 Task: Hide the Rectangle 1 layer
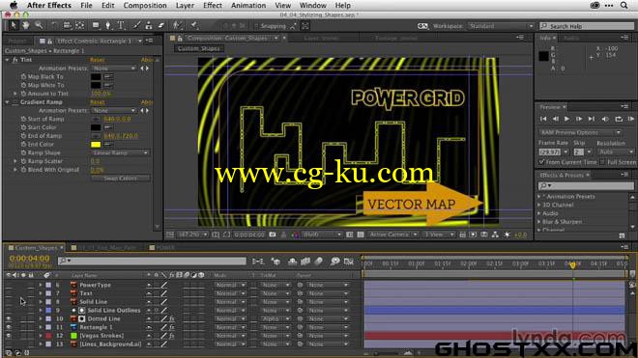(9, 327)
